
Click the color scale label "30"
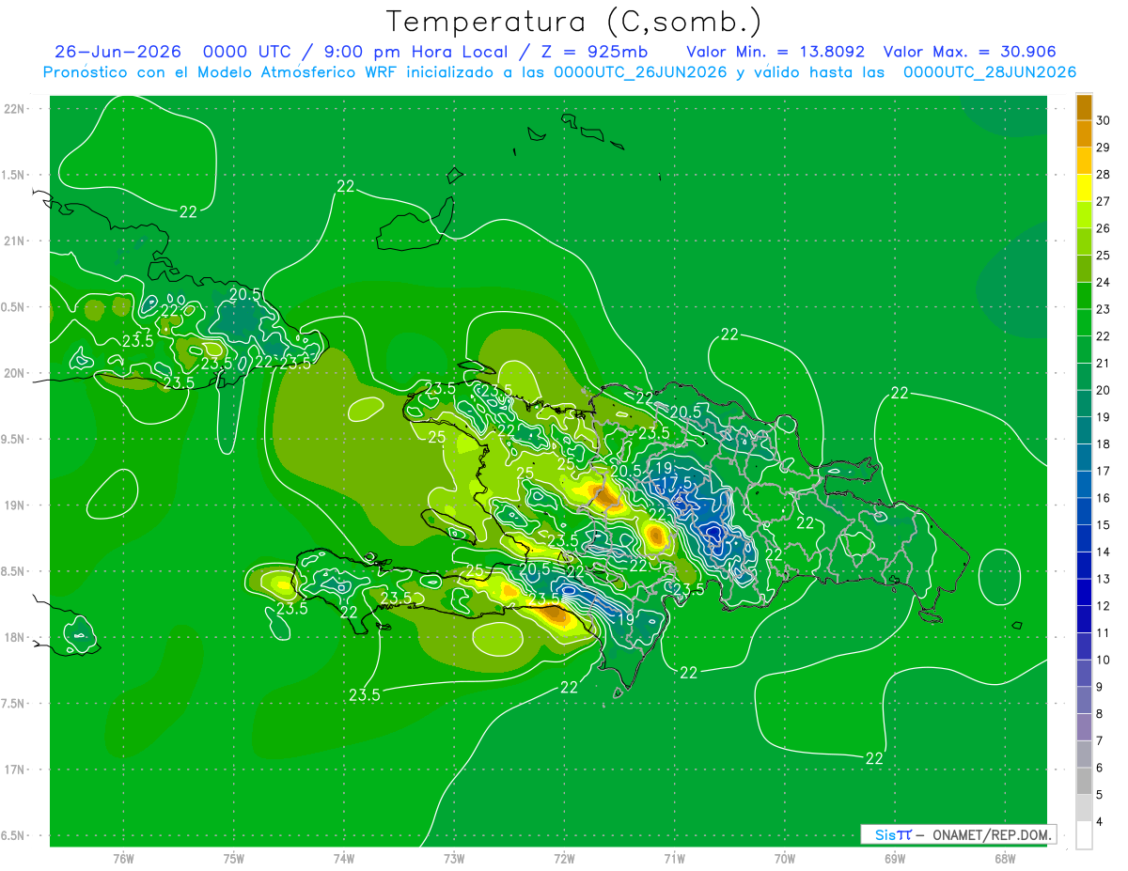1104,120
